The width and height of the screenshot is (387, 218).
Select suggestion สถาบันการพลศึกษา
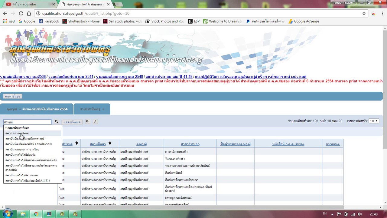click(x=33, y=133)
